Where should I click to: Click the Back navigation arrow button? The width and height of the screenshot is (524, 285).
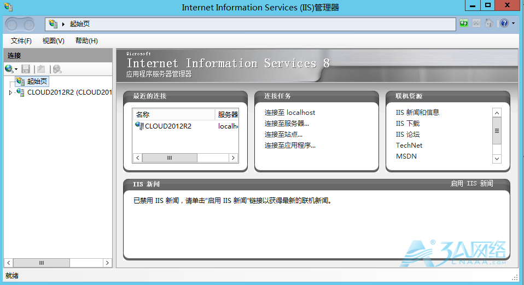(x=12, y=25)
